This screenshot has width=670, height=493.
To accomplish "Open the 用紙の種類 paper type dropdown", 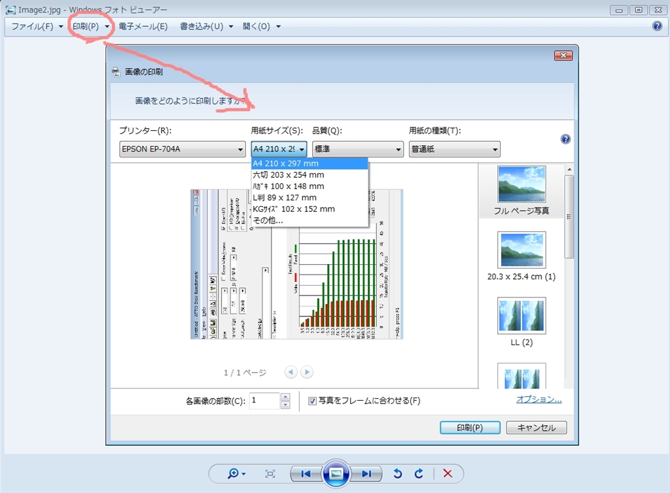I will 454,149.
